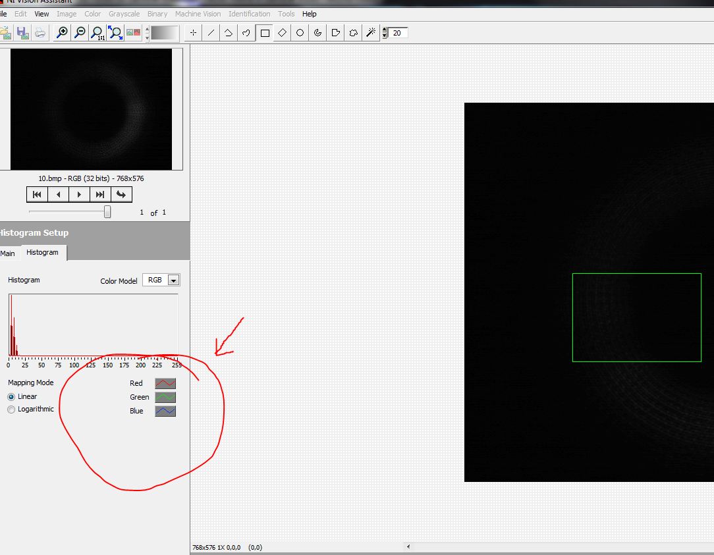Select the Oval ROI tool
714x555 pixels.
coord(300,33)
